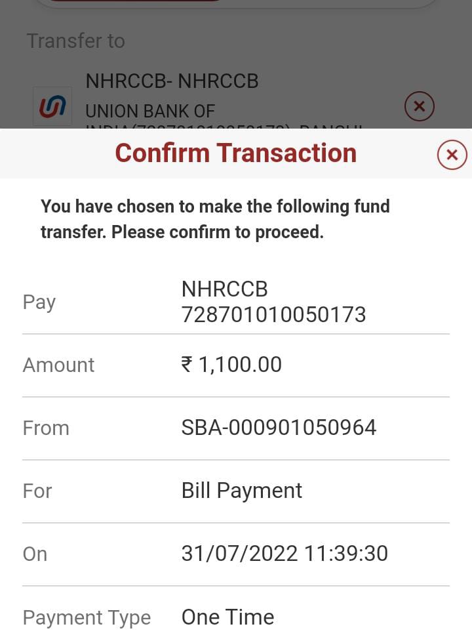The height and width of the screenshot is (639, 472).
Task: Select source account SBA-000901050964
Action: tap(279, 428)
